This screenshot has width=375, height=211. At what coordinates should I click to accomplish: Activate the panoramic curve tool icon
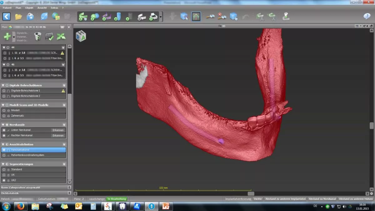click(x=196, y=17)
